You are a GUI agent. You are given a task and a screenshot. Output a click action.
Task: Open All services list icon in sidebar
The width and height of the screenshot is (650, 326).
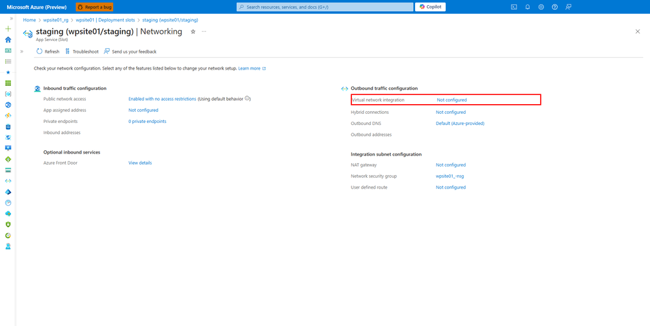(x=8, y=61)
